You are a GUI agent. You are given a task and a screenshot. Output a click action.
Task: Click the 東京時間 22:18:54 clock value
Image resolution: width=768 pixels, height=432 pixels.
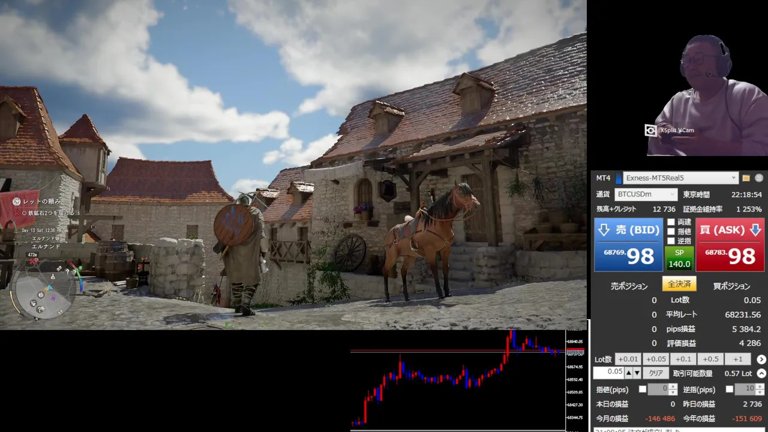tap(746, 195)
